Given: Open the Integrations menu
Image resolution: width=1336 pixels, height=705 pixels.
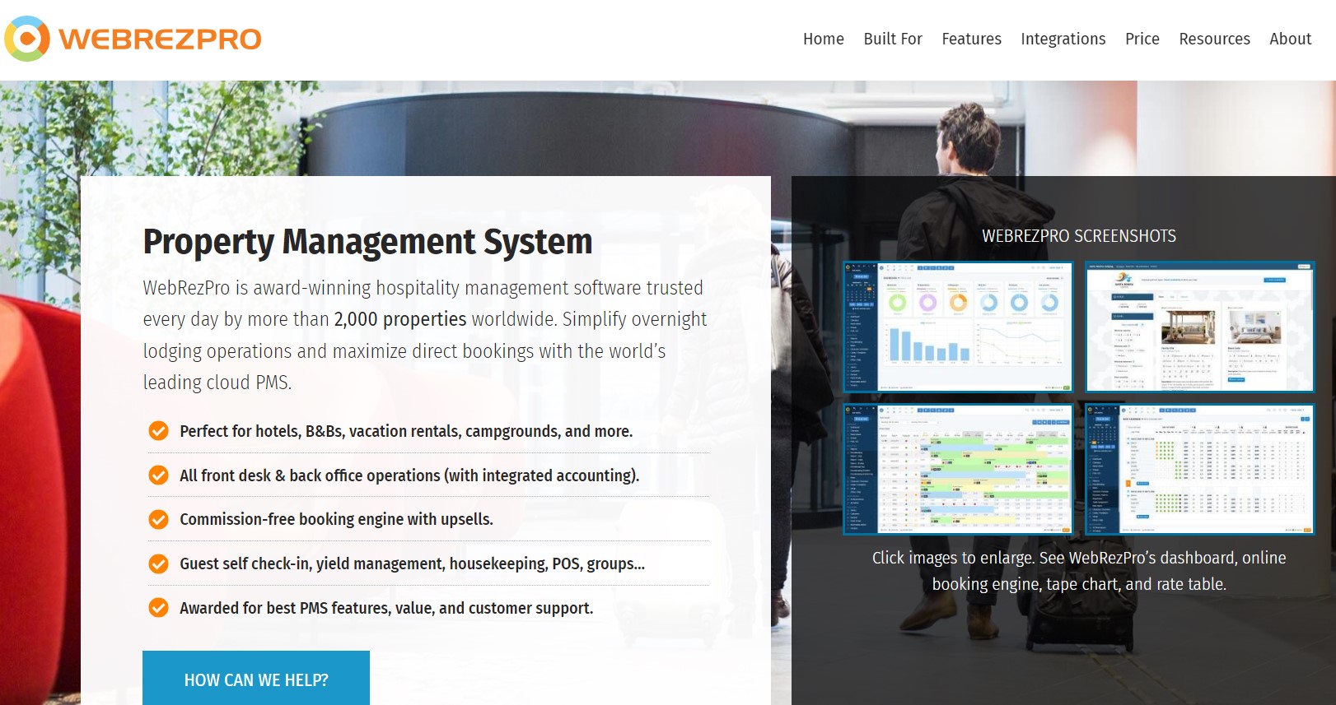Looking at the screenshot, I should 1063,39.
